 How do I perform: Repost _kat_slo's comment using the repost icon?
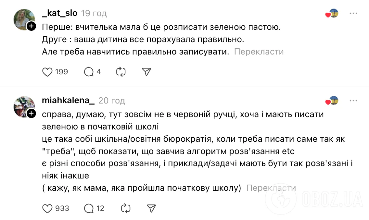pos(121,72)
